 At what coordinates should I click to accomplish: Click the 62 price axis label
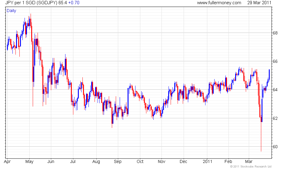pyautogui.click(x=275, y=118)
